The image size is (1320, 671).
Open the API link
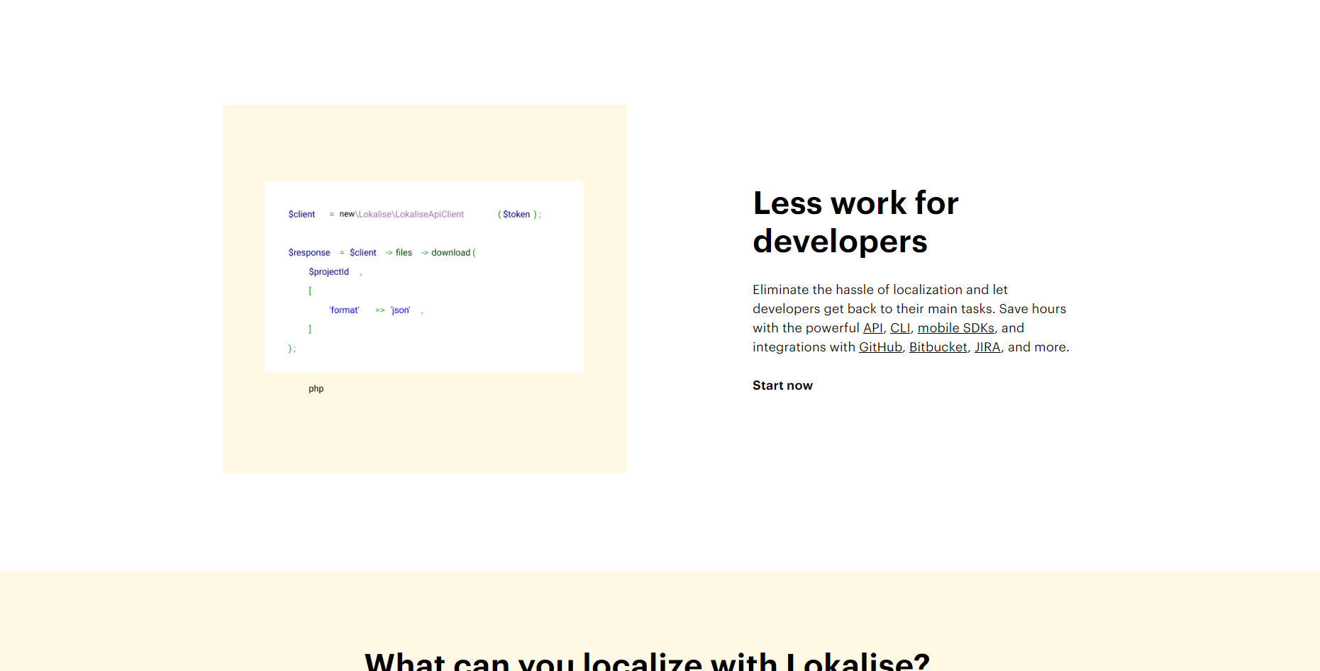(x=872, y=328)
